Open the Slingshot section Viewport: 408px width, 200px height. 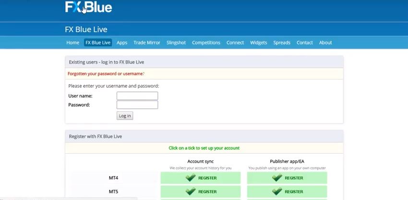coord(176,43)
